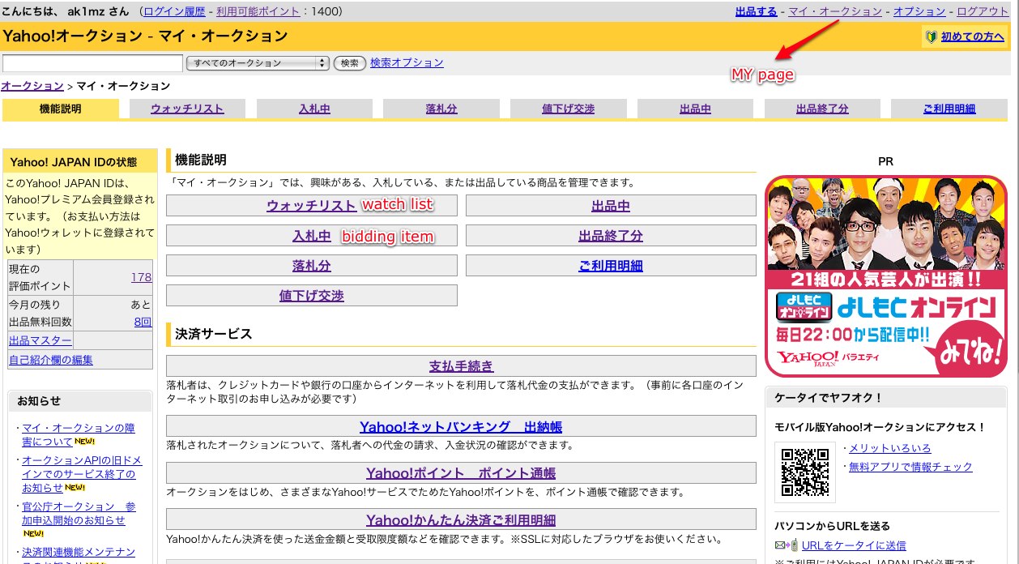The image size is (1019, 564).
Task: Switch to the 落札分 tab
Action: click(441, 109)
